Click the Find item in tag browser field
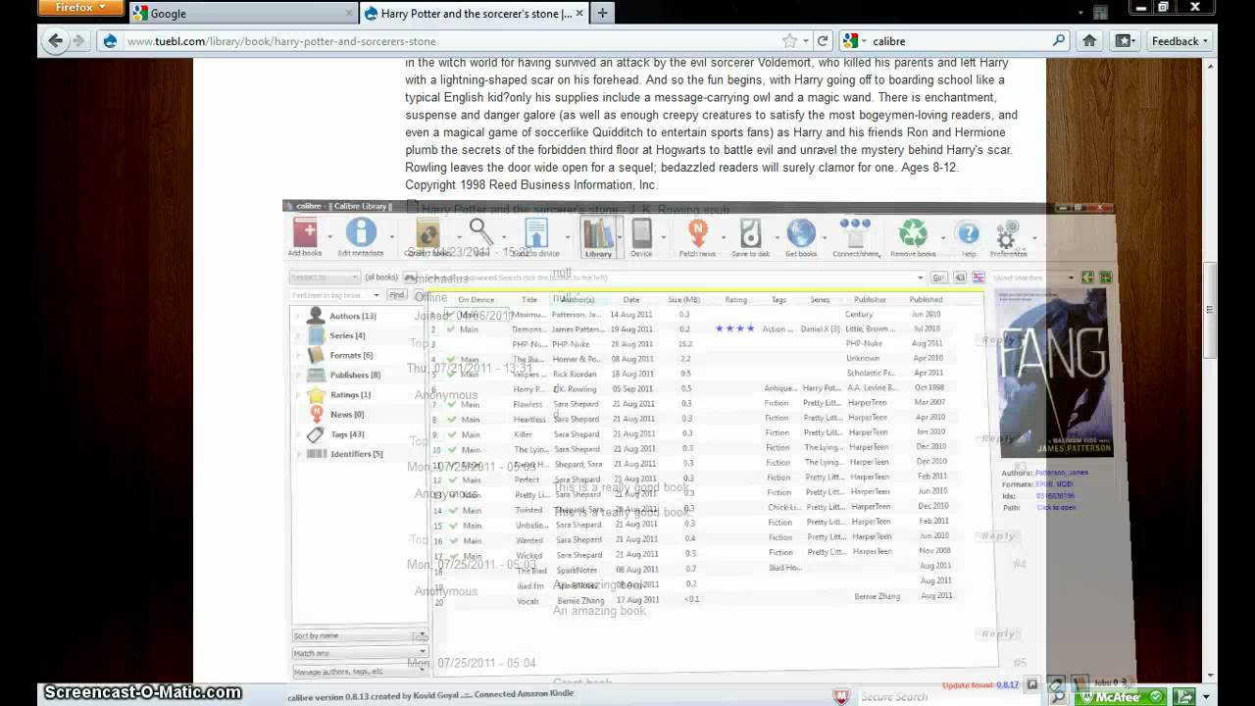The image size is (1255, 706). [336, 295]
